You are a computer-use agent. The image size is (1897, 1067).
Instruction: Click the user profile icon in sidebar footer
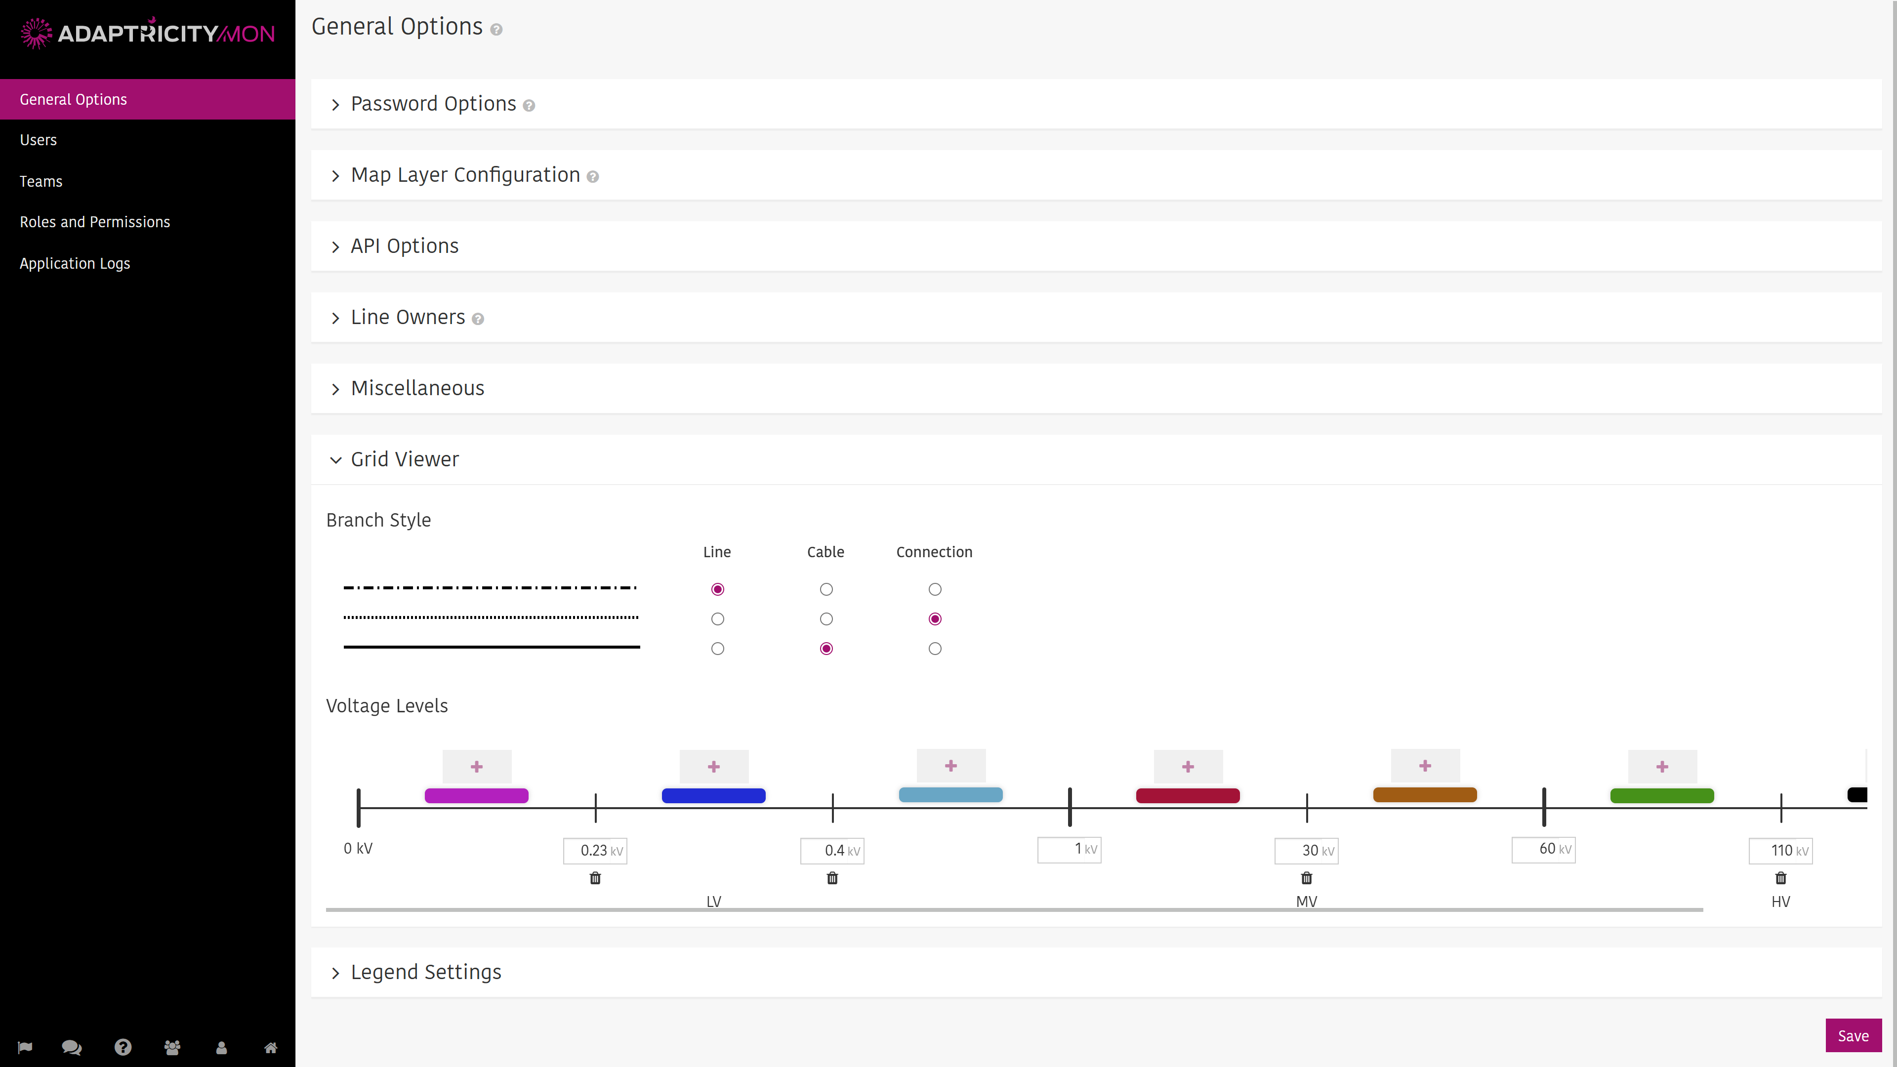tap(221, 1047)
